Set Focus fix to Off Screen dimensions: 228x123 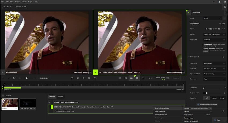[207, 98]
